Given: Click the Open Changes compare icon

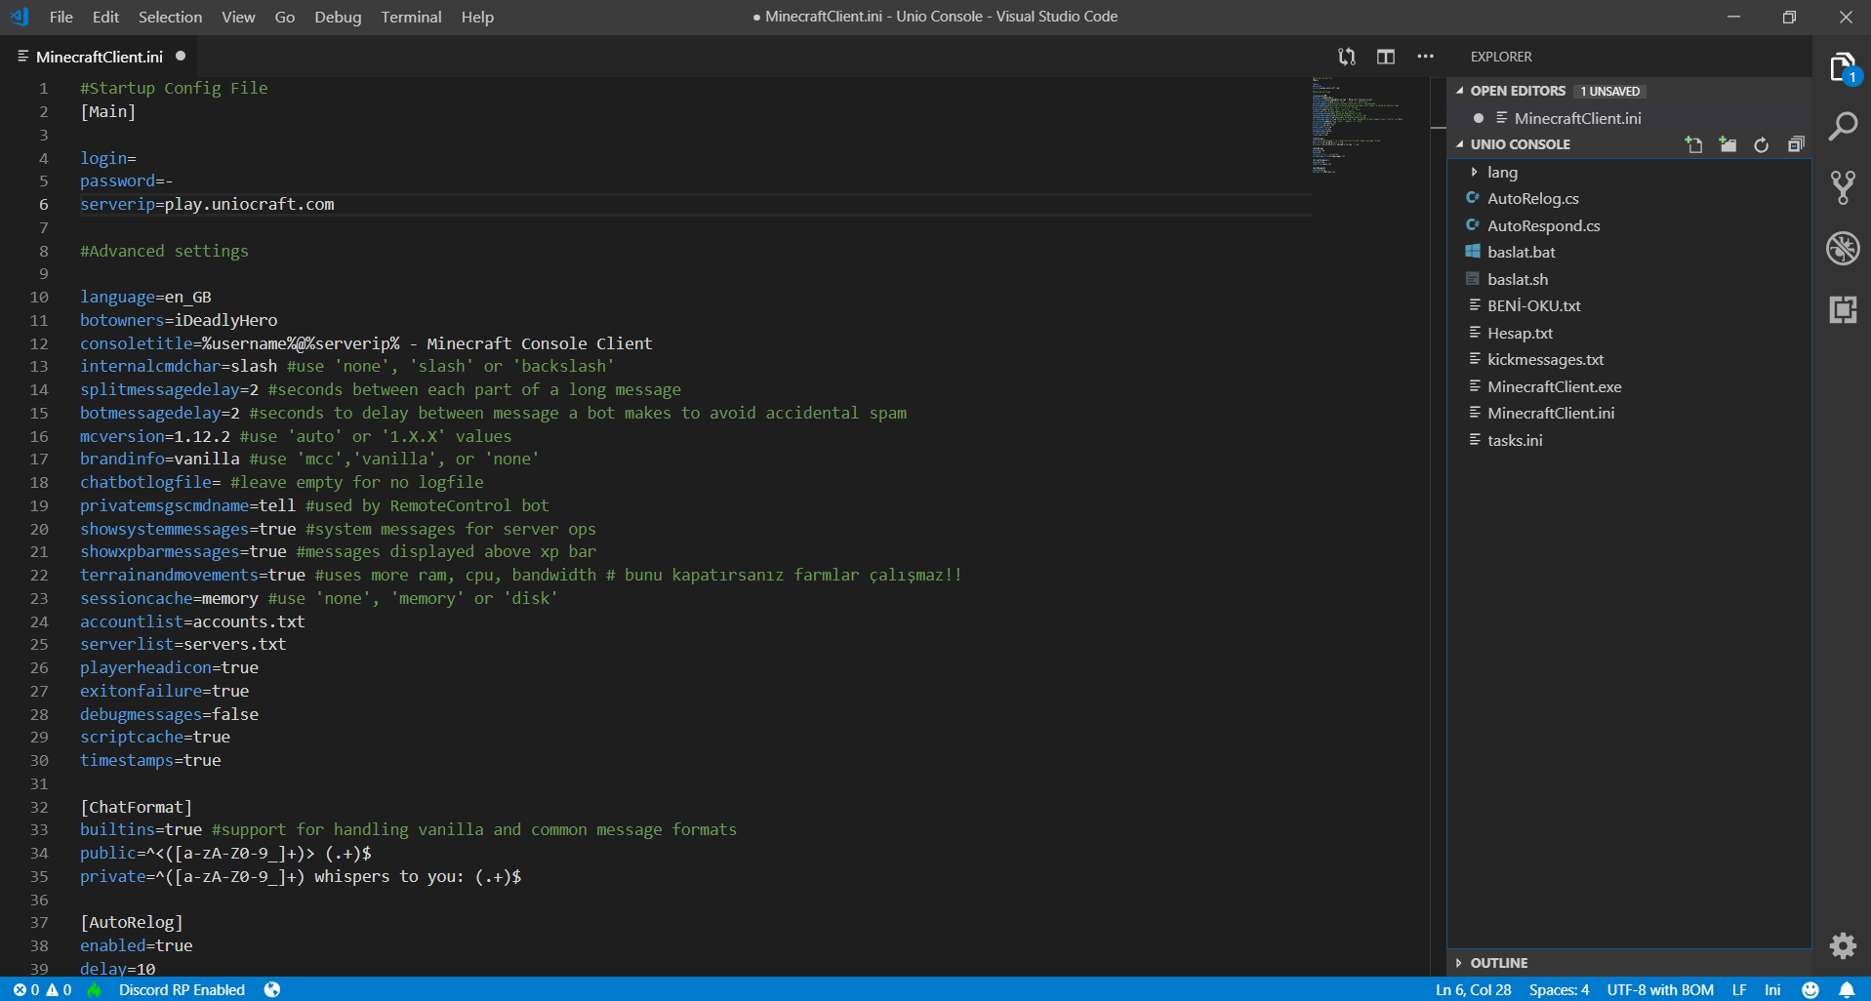Looking at the screenshot, I should pyautogui.click(x=1347, y=57).
